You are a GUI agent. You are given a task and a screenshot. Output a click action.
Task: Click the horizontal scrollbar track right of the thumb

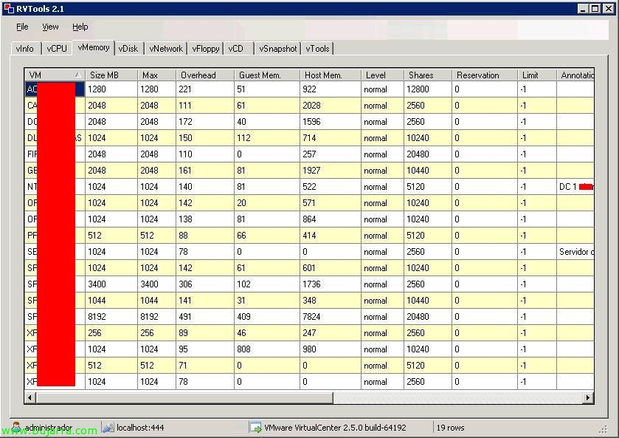click(x=458, y=397)
